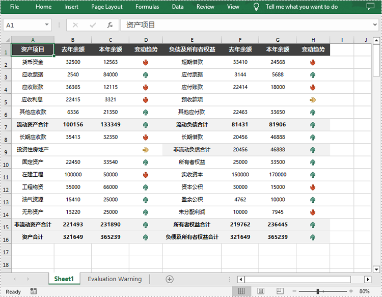This screenshot has height=297, width=382.
Task: Switch to Page Break Preview
Action: point(280,291)
